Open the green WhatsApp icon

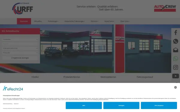[175, 59]
